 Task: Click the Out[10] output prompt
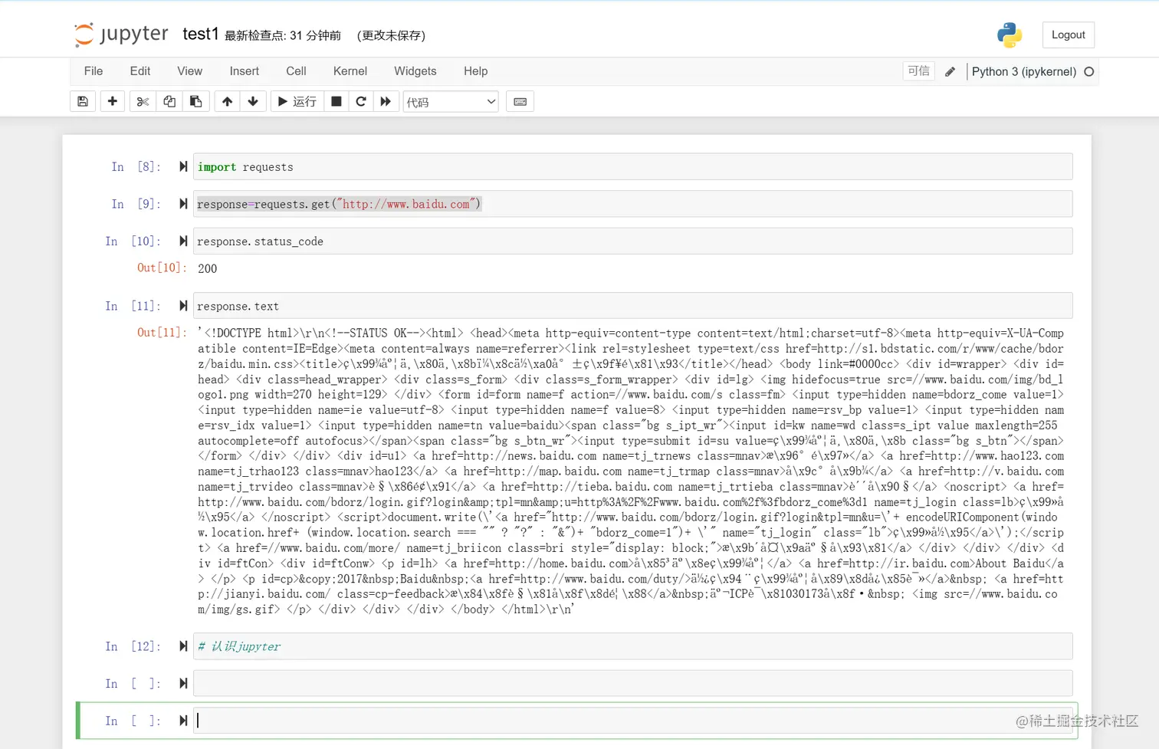[x=162, y=268]
